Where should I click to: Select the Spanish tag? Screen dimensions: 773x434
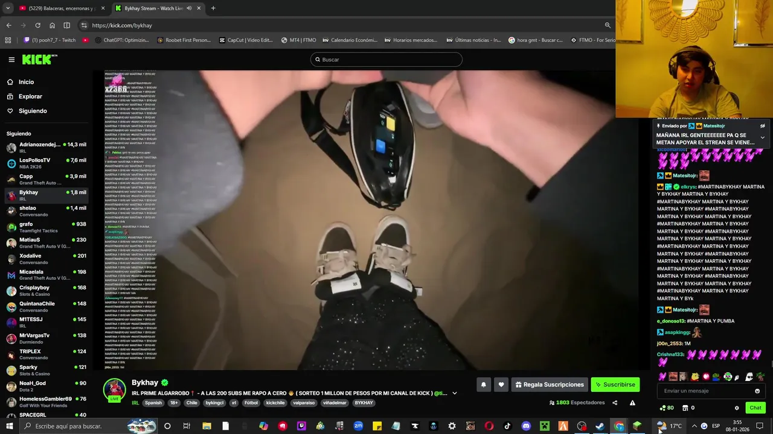pyautogui.click(x=153, y=403)
